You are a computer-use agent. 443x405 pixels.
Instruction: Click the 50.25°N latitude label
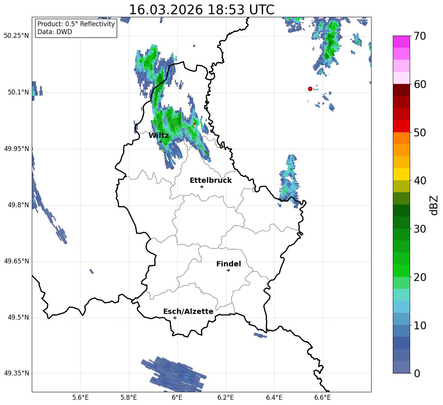16,36
